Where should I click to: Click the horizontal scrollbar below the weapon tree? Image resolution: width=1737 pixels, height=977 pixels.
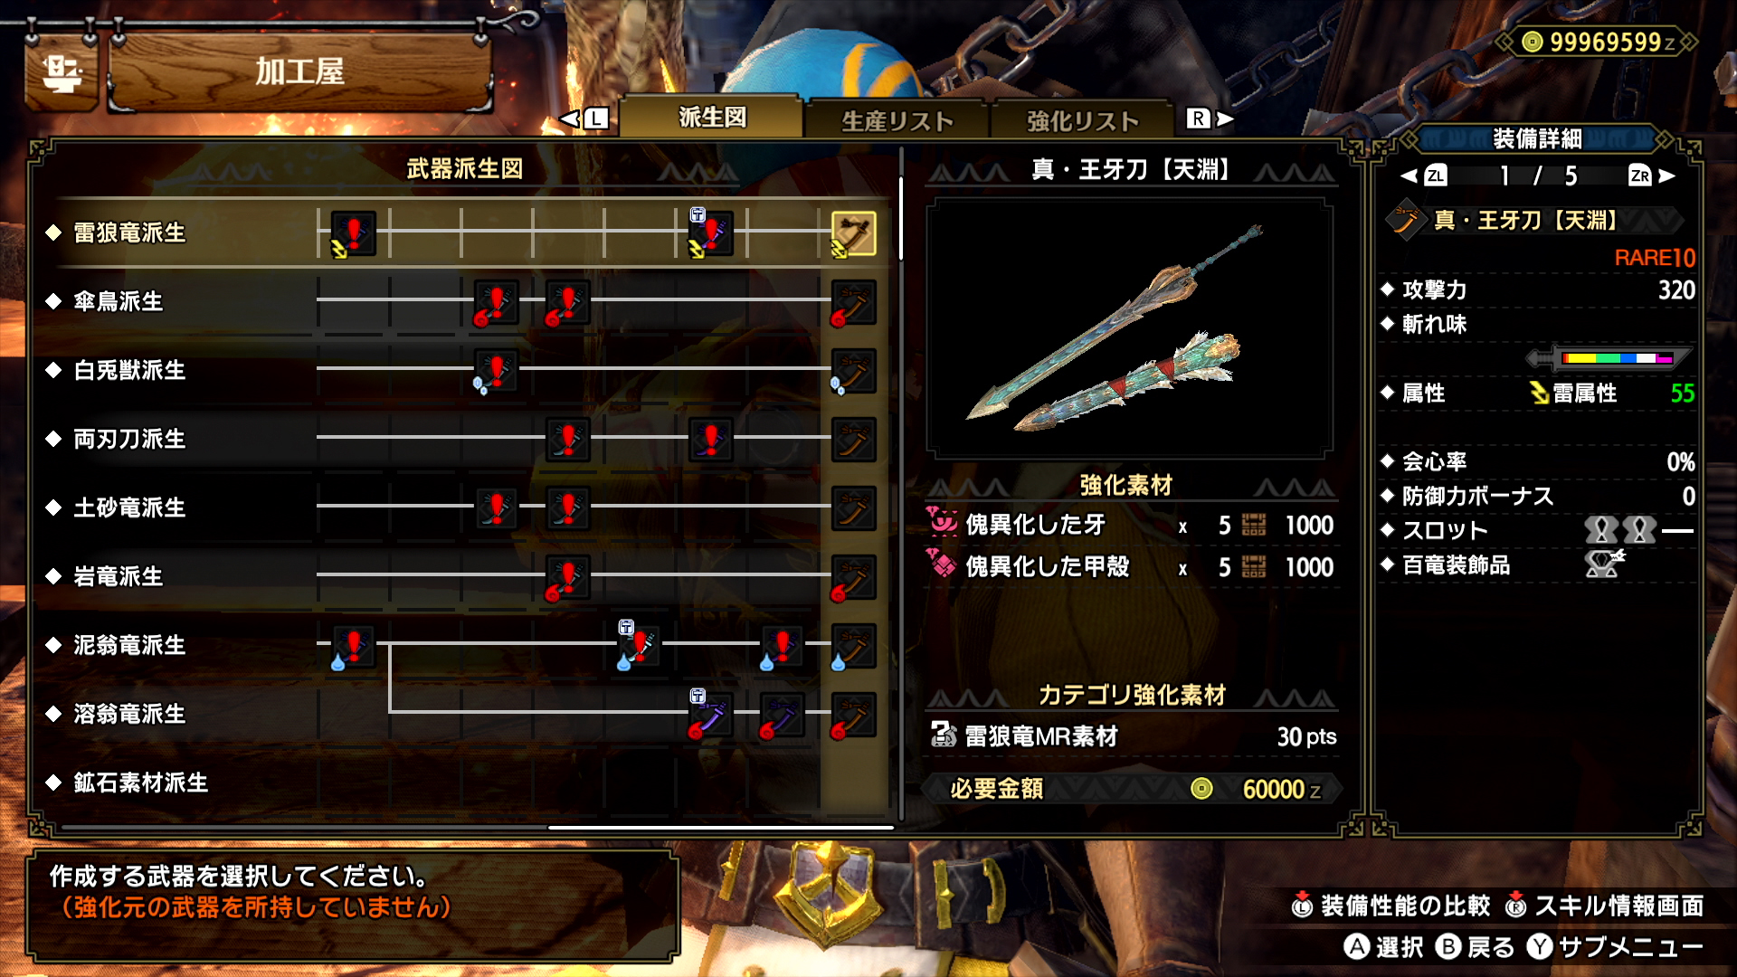720,827
